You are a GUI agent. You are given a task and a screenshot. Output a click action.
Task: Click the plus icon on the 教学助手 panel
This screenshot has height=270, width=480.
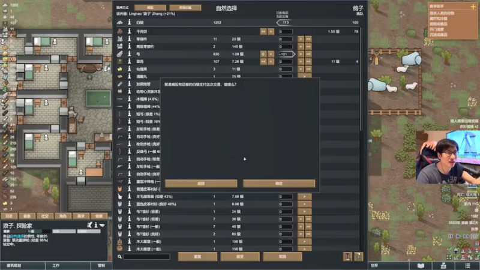pyautogui.click(x=473, y=7)
